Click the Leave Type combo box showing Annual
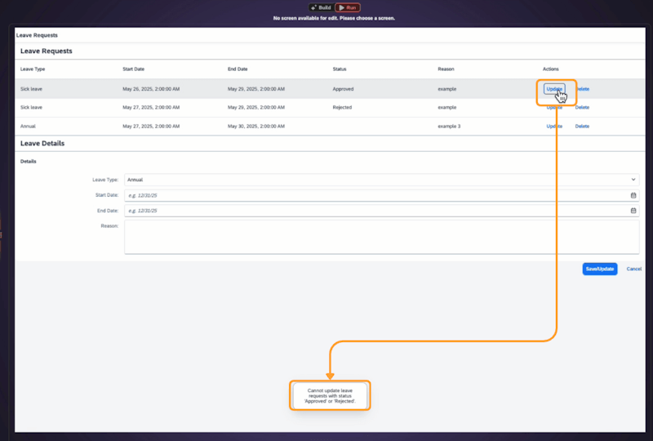Image resolution: width=653 pixels, height=441 pixels. tap(375, 179)
